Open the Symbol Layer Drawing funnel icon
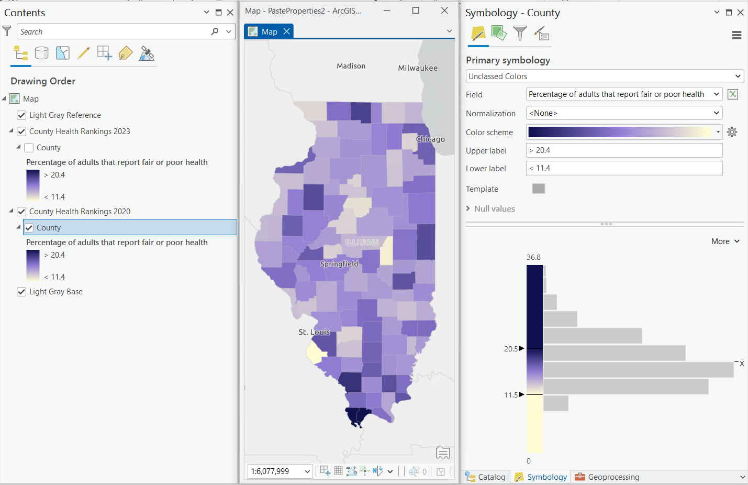 tap(520, 33)
